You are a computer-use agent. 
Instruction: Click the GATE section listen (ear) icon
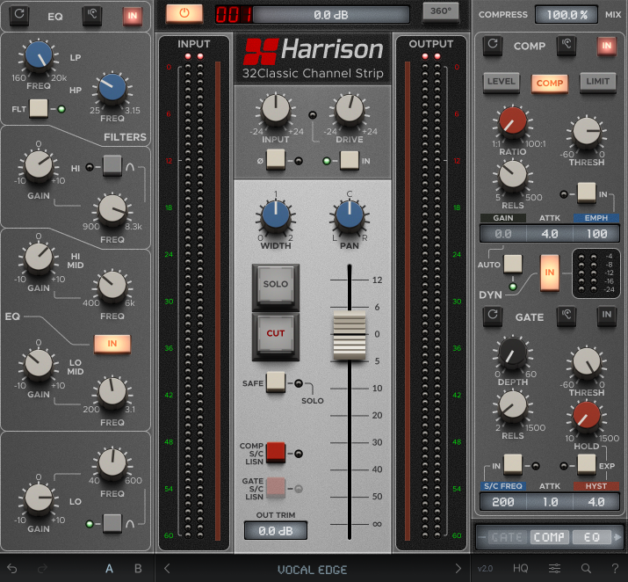click(567, 315)
